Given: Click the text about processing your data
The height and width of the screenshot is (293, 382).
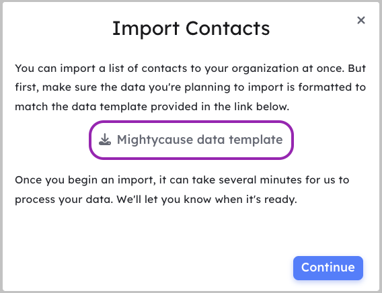Looking at the screenshot, I should (182, 190).
